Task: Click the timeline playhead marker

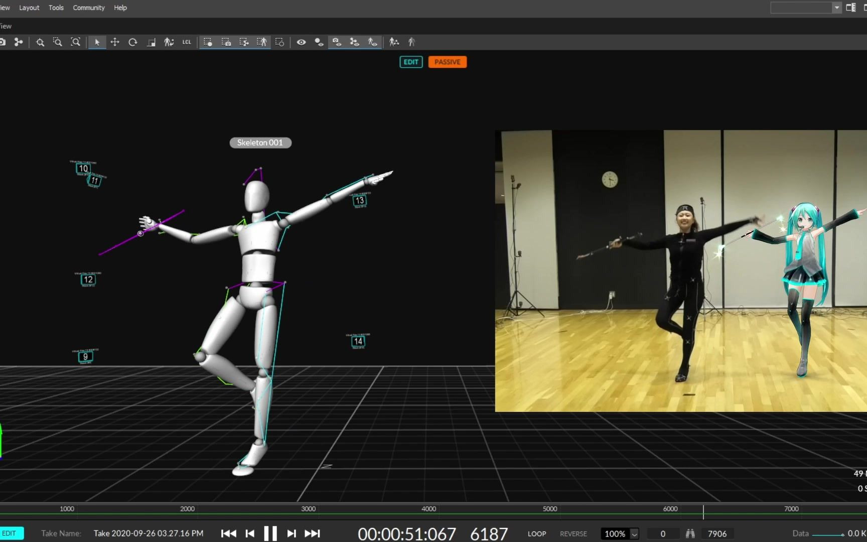Action: coord(703,512)
